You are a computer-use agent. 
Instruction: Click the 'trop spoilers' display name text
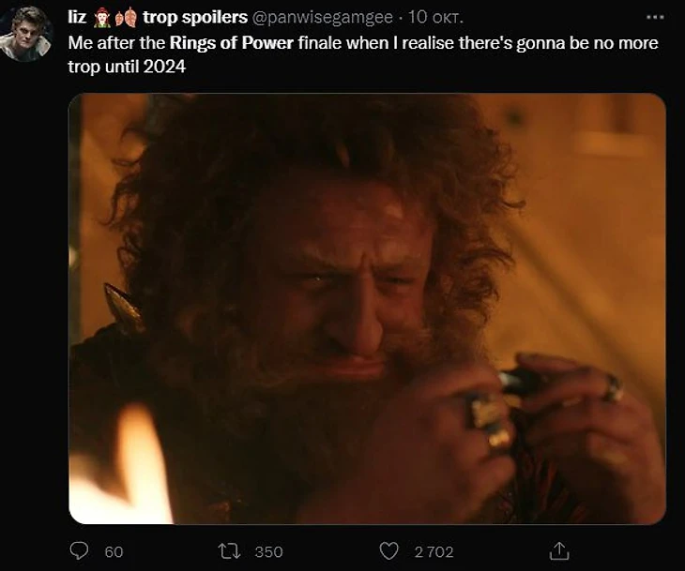coord(195,18)
